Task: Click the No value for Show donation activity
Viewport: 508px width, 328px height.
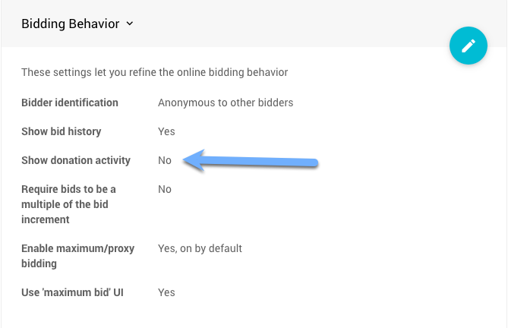Action: [x=165, y=160]
